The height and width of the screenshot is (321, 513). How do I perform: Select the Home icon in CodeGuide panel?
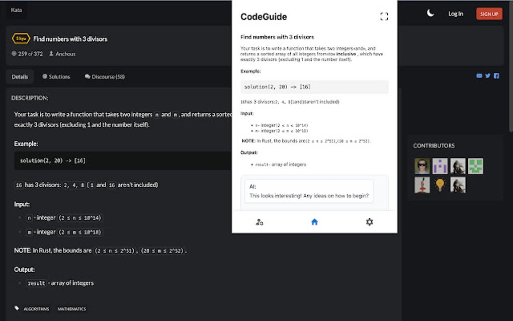(x=314, y=222)
